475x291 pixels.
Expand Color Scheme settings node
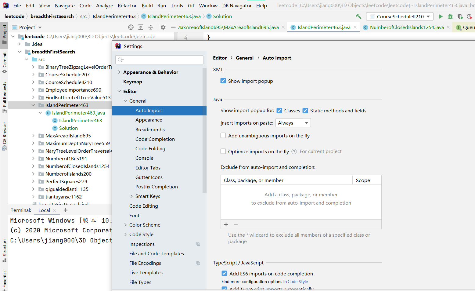[125, 225]
